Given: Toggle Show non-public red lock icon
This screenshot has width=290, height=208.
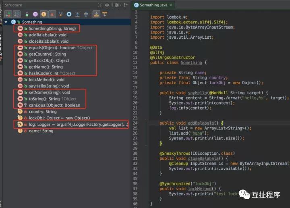Looking at the screenshot, I should click(x=52, y=14).
